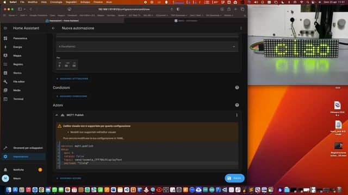This screenshot has height=195, width=348.
Task: Select Impostazioni gear in the sidebar
Action: (5, 157)
